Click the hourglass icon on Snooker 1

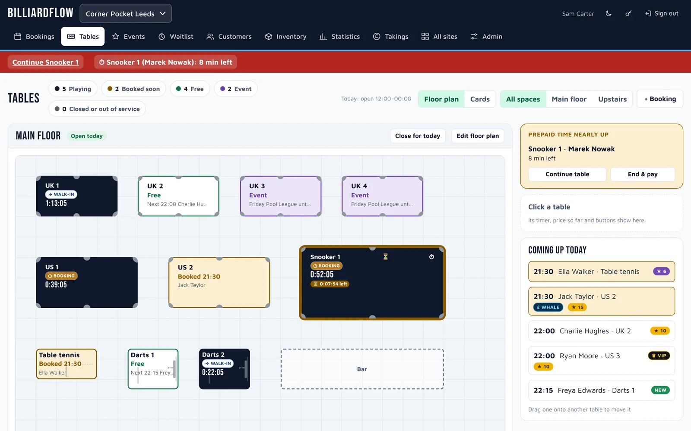coord(386,257)
